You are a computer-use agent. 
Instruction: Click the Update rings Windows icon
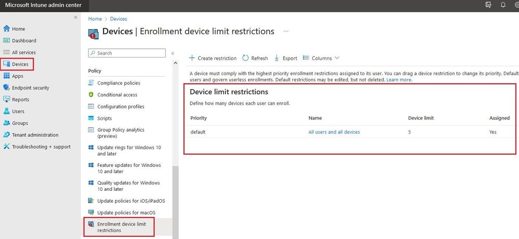tap(91, 147)
